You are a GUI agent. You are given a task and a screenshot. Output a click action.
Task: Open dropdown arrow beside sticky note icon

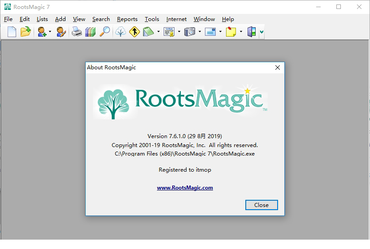coord(241,31)
